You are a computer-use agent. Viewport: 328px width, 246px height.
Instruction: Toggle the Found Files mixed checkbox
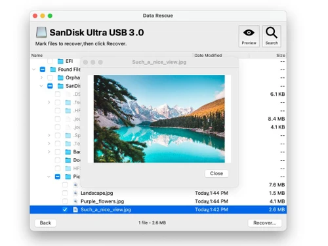click(43, 70)
